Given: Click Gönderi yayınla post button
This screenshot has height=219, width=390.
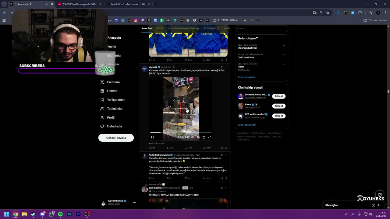Looking at the screenshot, I should pyautogui.click(x=116, y=138).
